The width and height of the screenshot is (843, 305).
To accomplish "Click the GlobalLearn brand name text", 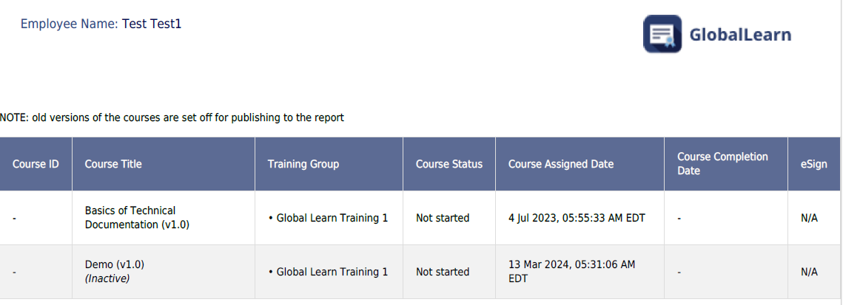I will (x=740, y=35).
